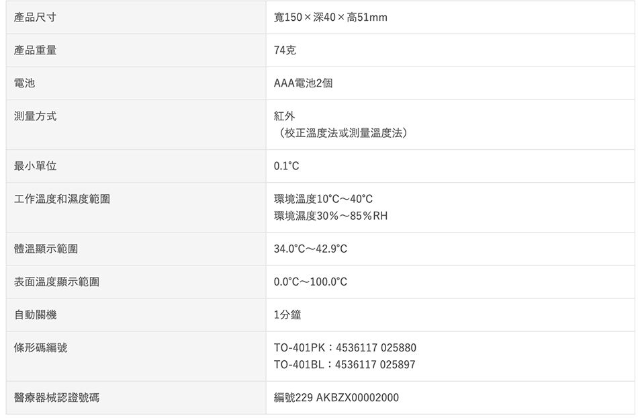Click the 校正溫度法或測量溫度法 note
The height and width of the screenshot is (418, 638).
pyautogui.click(x=343, y=132)
